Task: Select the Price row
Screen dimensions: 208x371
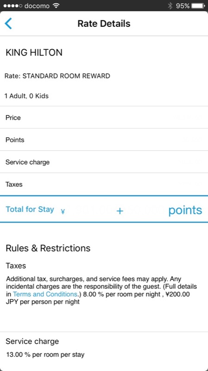Action: coord(104,117)
